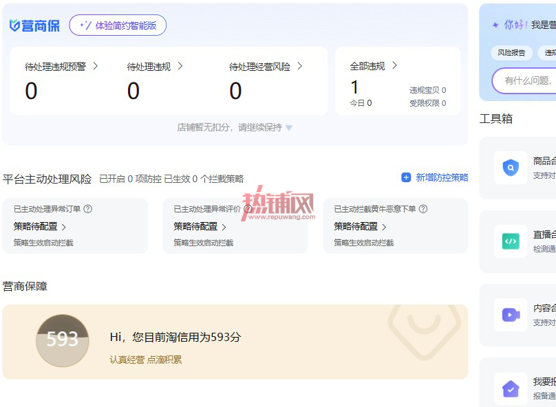
Task: Open 全部违规 details chevron
Action: [x=394, y=65]
